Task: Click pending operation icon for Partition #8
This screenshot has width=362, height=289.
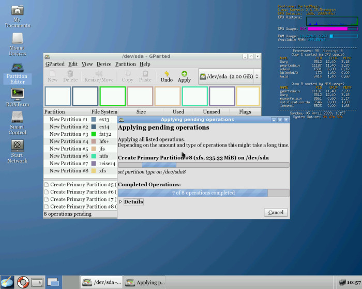Action: point(47,207)
